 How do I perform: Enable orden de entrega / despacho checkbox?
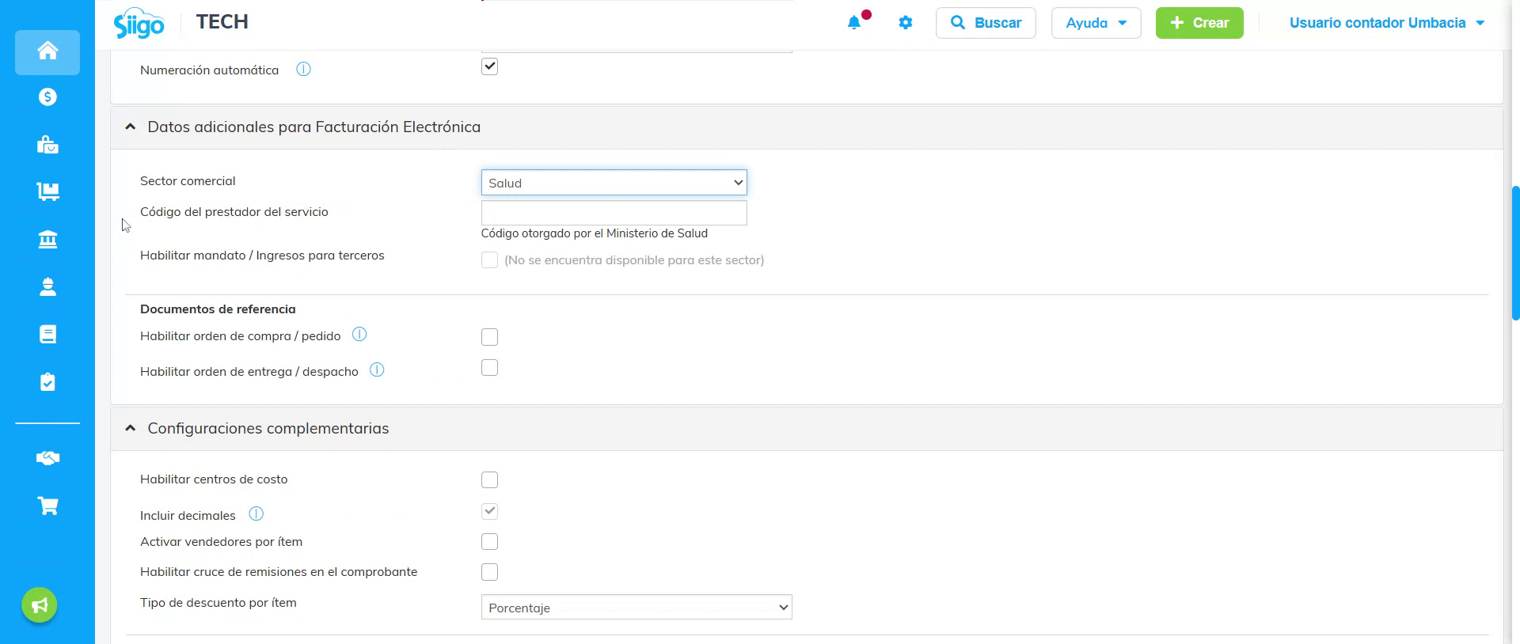coord(489,368)
